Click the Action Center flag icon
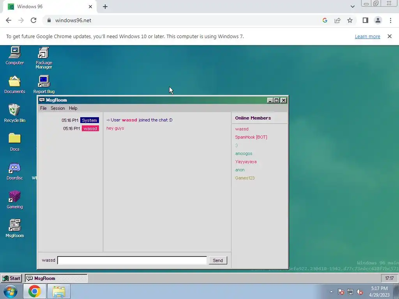The image size is (399, 299). click(341, 292)
